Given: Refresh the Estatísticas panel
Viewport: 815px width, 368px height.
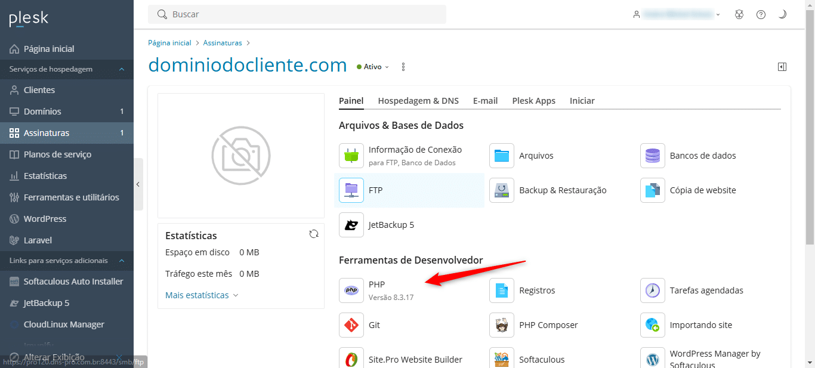Looking at the screenshot, I should [x=314, y=234].
